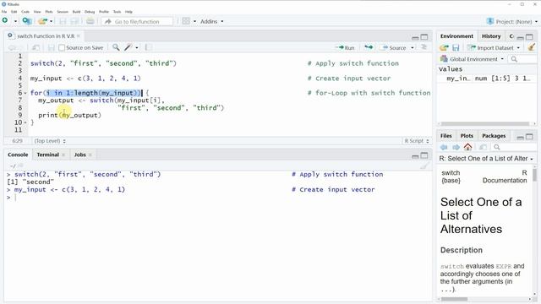Switch to the Terminal tab

[x=48, y=155]
